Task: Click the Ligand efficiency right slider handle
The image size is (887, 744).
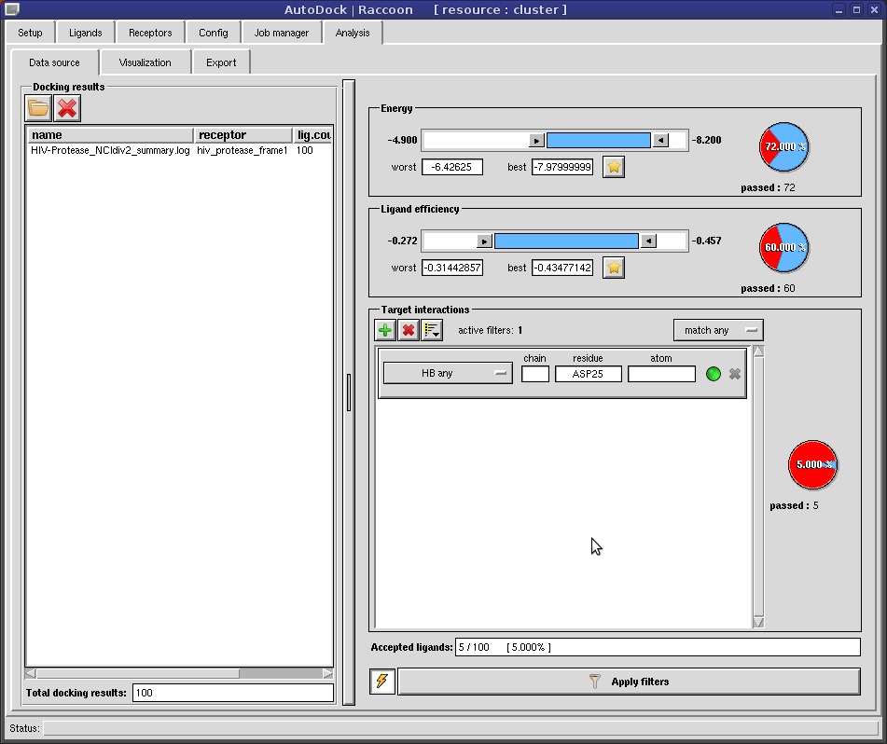Action: pos(648,241)
